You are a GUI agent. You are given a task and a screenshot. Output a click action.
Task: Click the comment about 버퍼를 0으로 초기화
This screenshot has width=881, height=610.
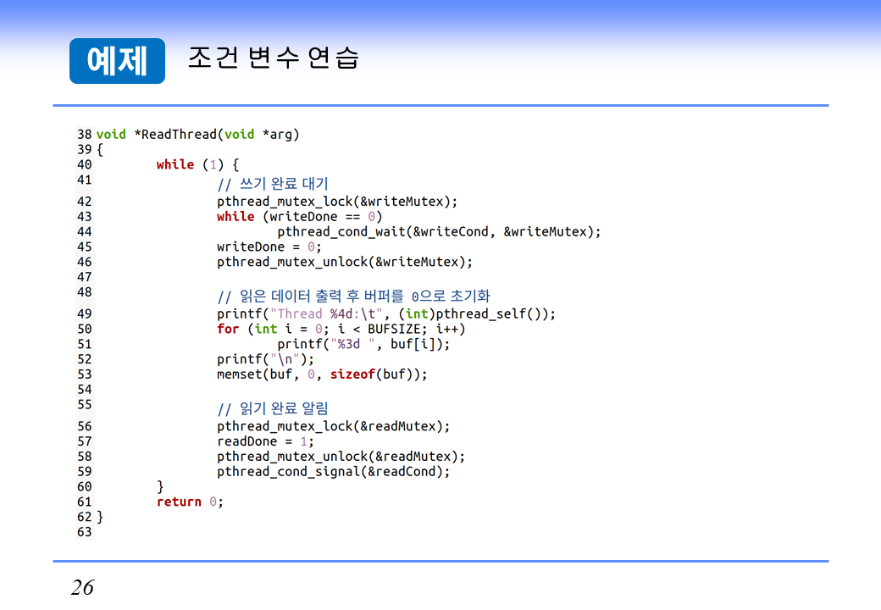(x=353, y=296)
